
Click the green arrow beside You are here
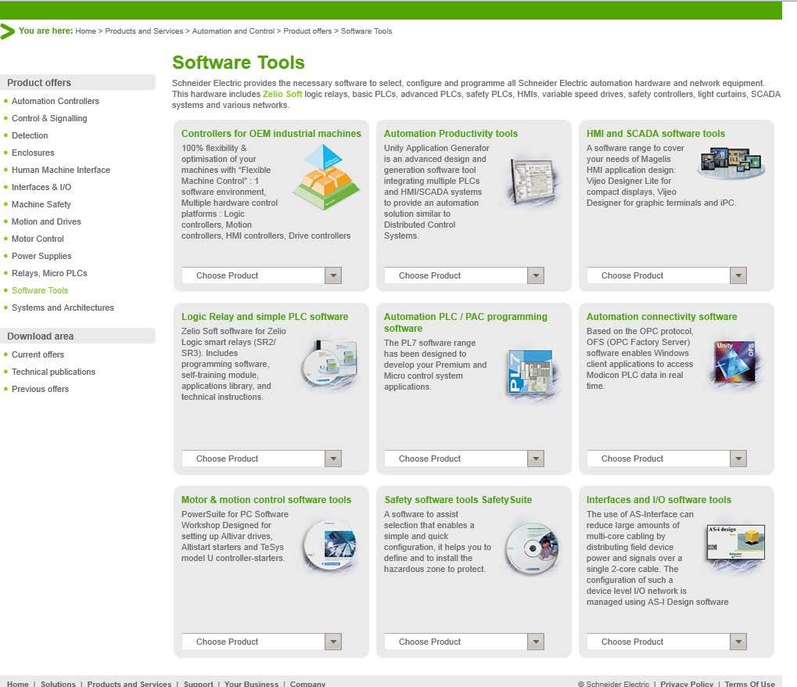(7, 31)
